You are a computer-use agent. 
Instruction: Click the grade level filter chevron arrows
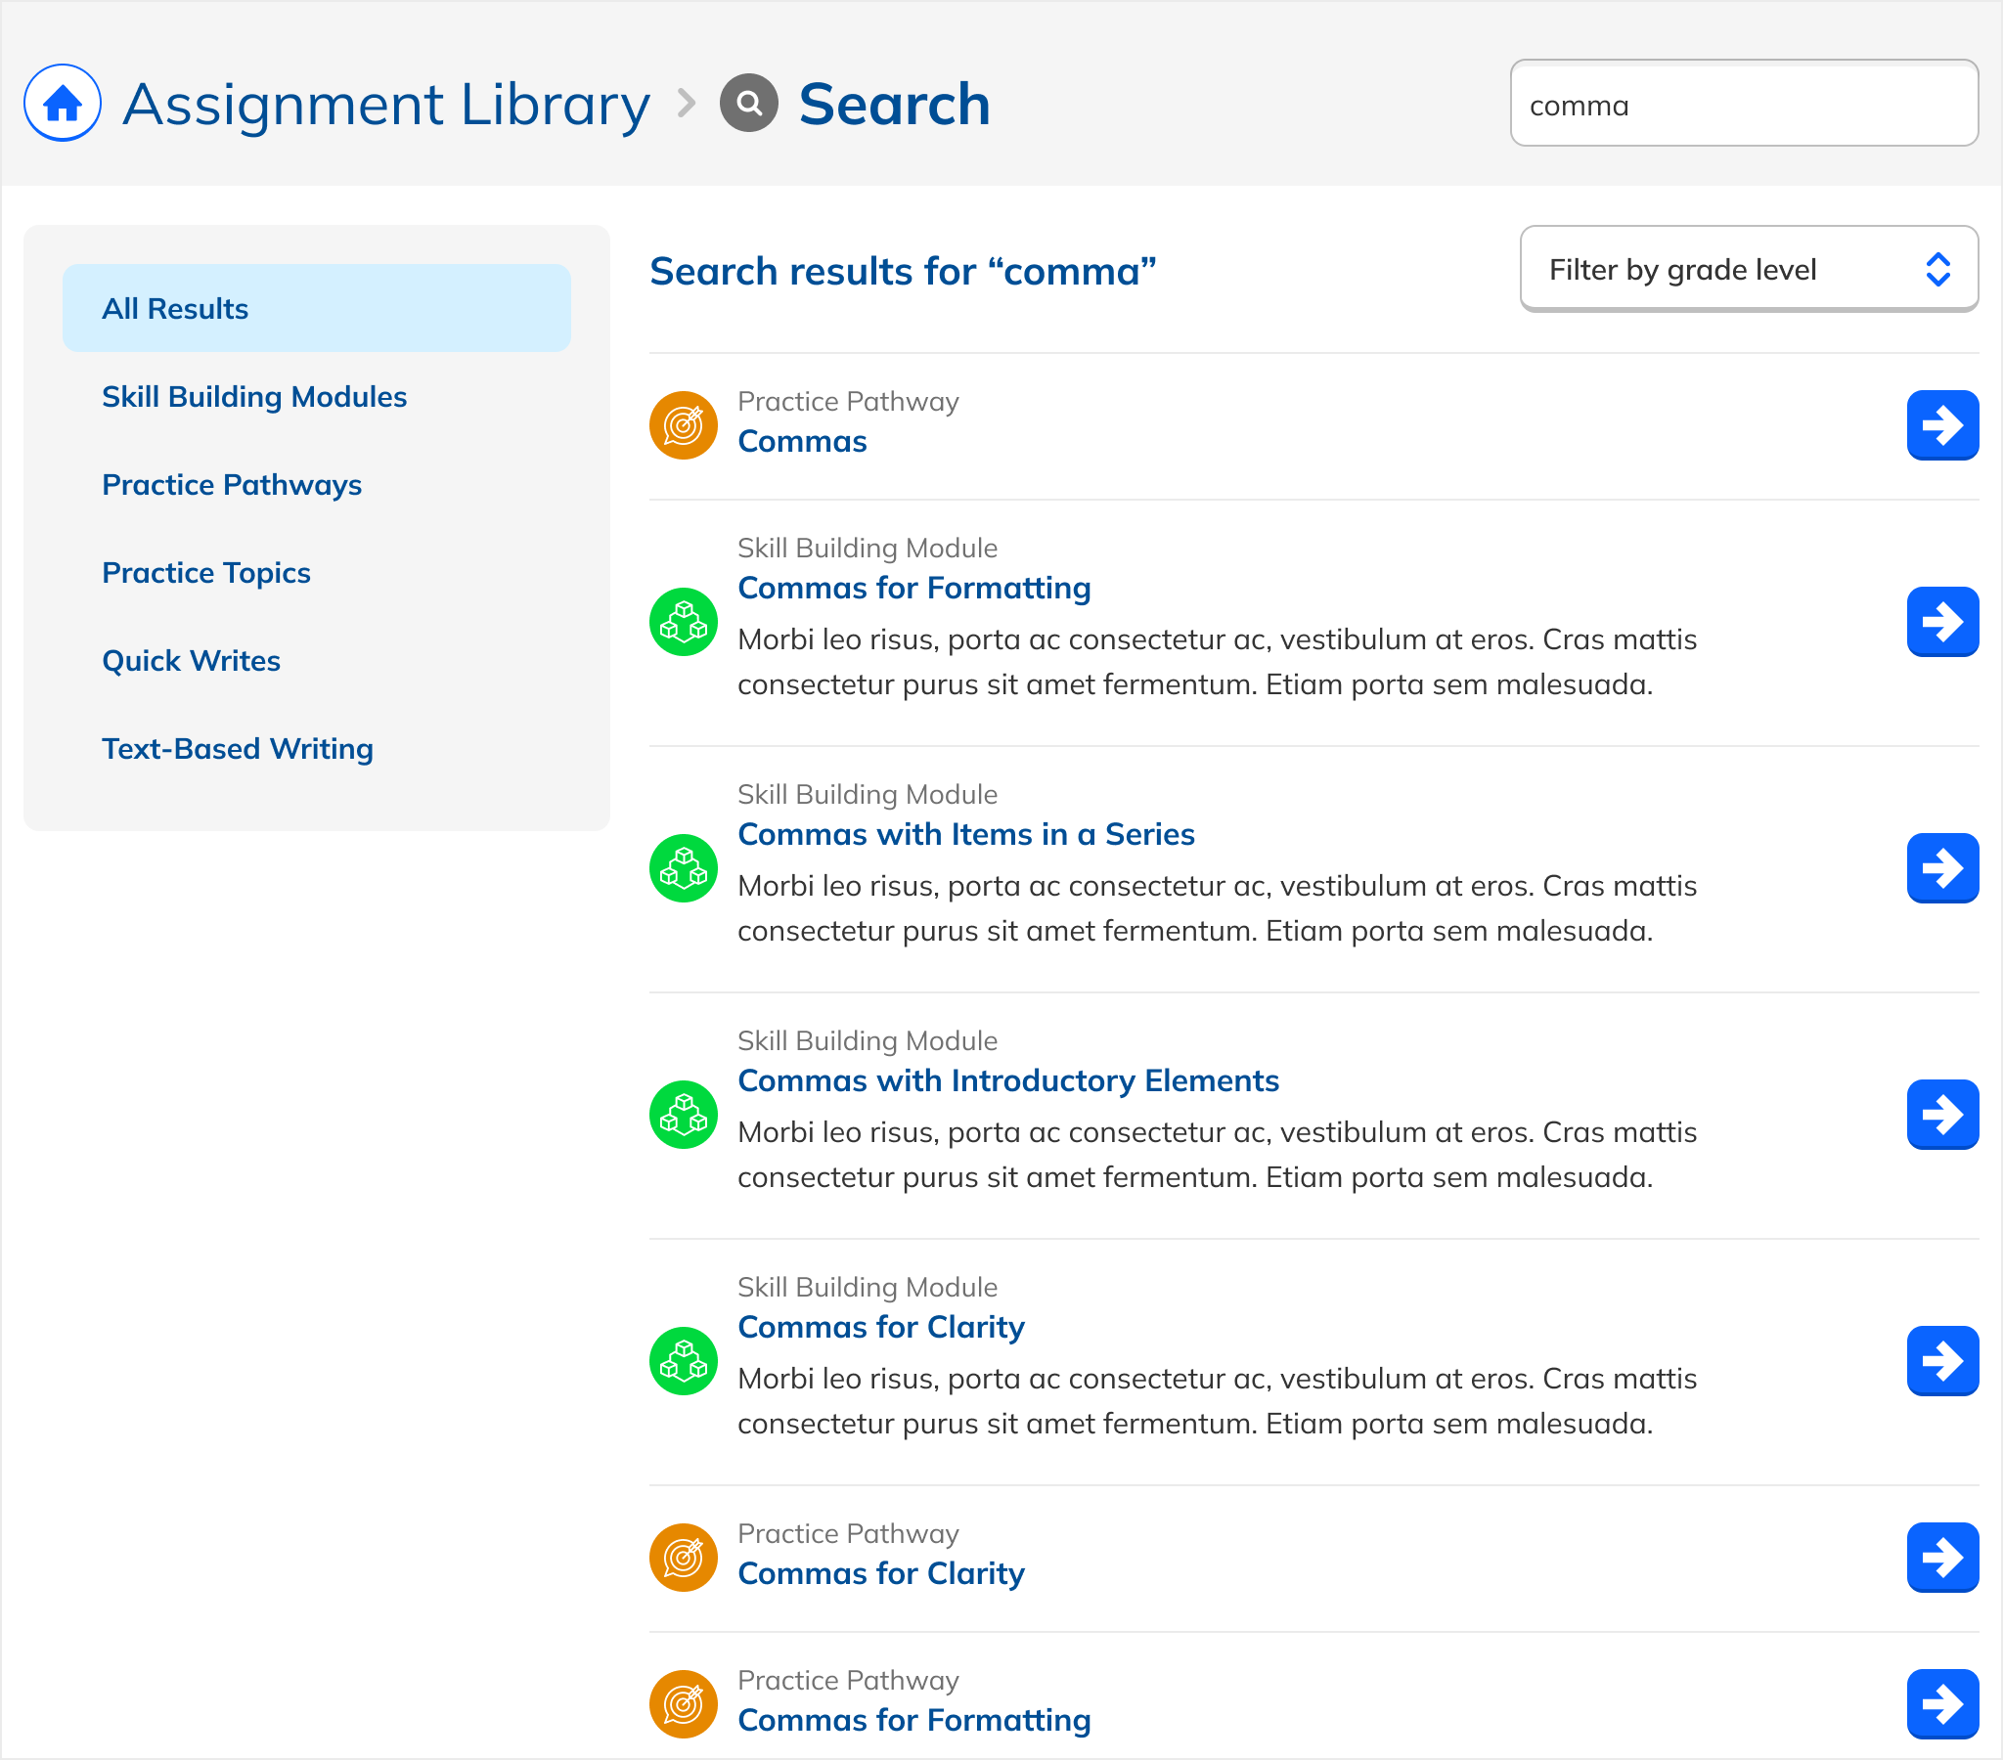(1936, 270)
